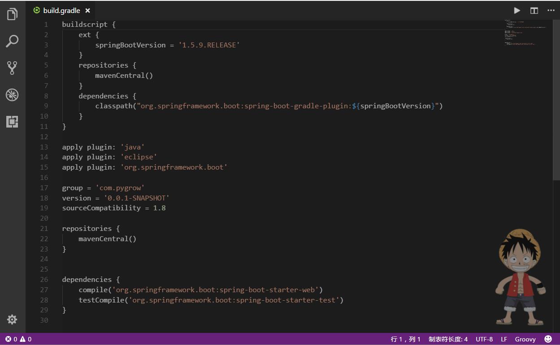Open the Explorer files view
The image size is (560, 345).
pyautogui.click(x=12, y=14)
